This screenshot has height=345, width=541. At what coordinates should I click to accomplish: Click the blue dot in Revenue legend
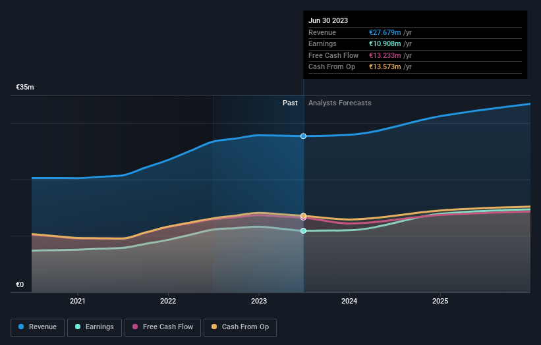[21, 327]
